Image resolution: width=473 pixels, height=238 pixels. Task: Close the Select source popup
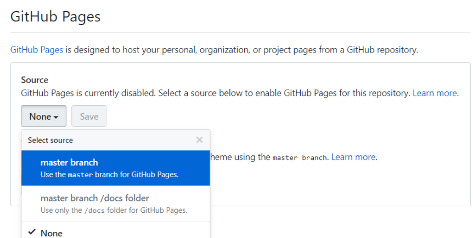point(199,140)
